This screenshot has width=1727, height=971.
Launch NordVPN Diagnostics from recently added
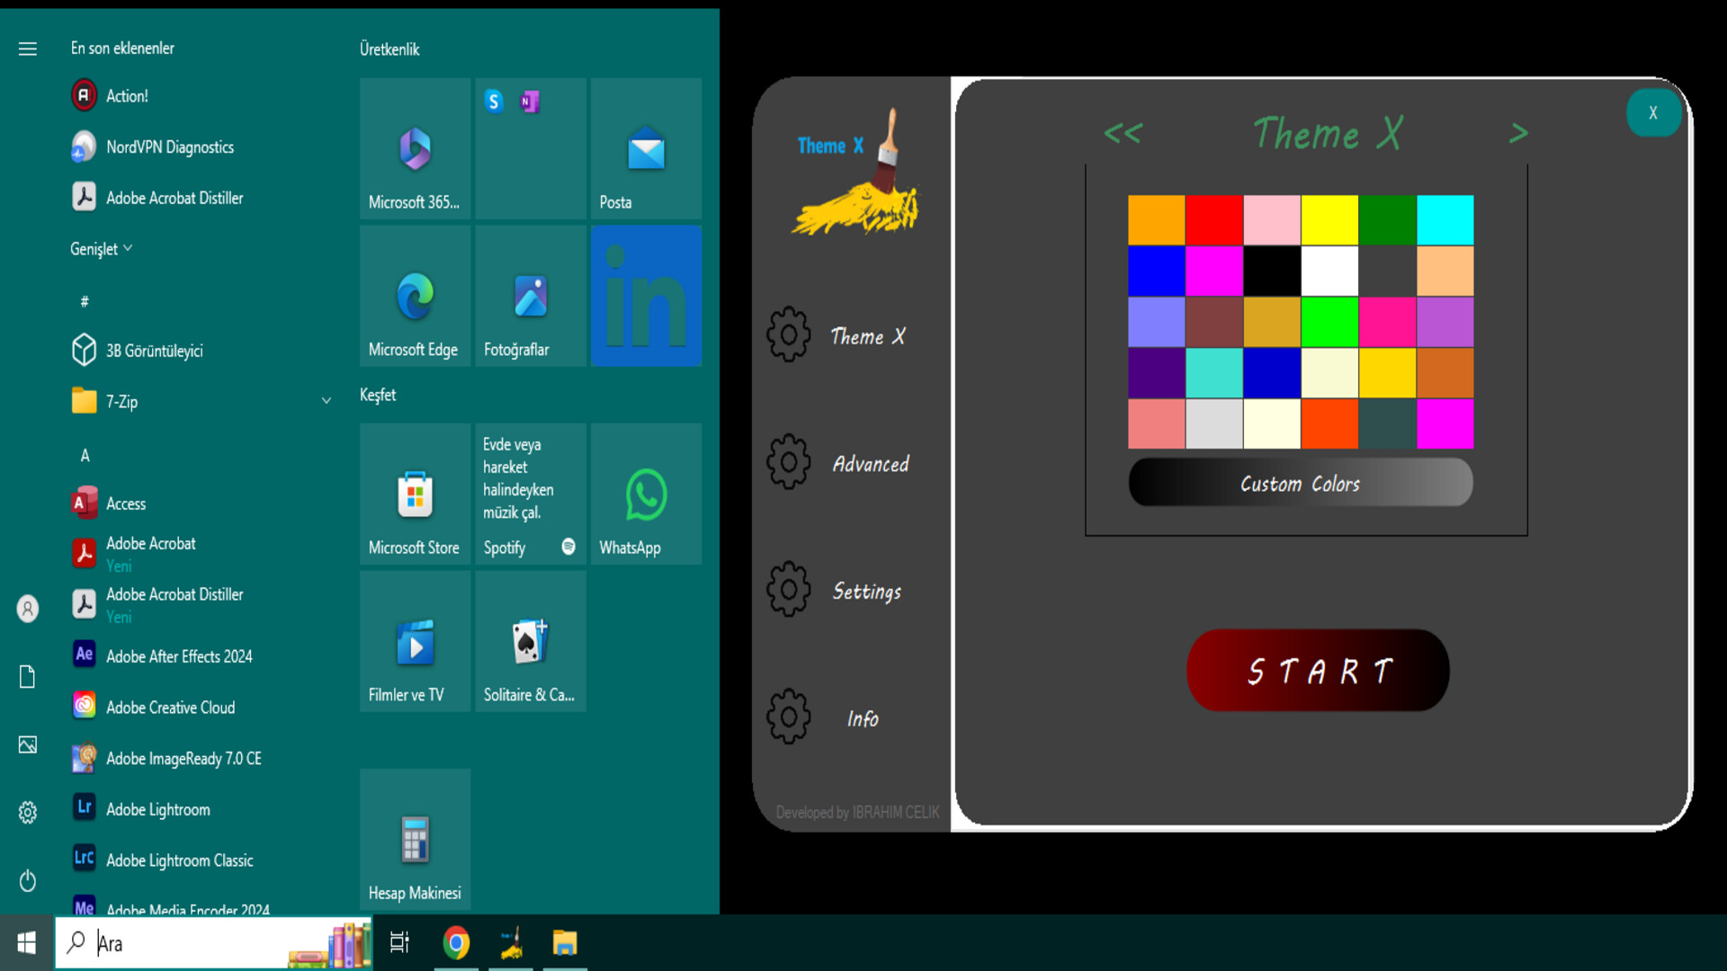[201, 147]
